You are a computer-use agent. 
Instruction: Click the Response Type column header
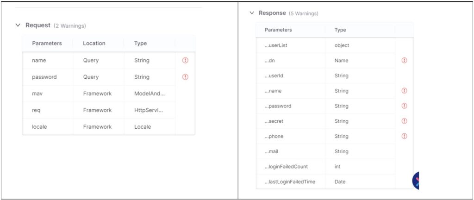point(340,30)
